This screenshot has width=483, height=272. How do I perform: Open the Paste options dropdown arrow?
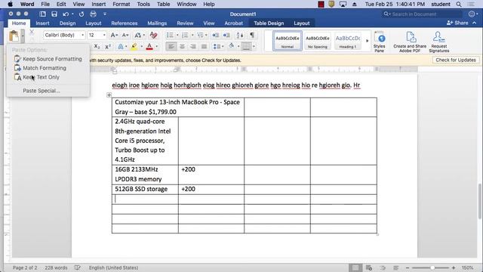23,36
